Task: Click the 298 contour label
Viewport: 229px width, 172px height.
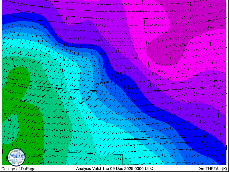Action: [62, 89]
